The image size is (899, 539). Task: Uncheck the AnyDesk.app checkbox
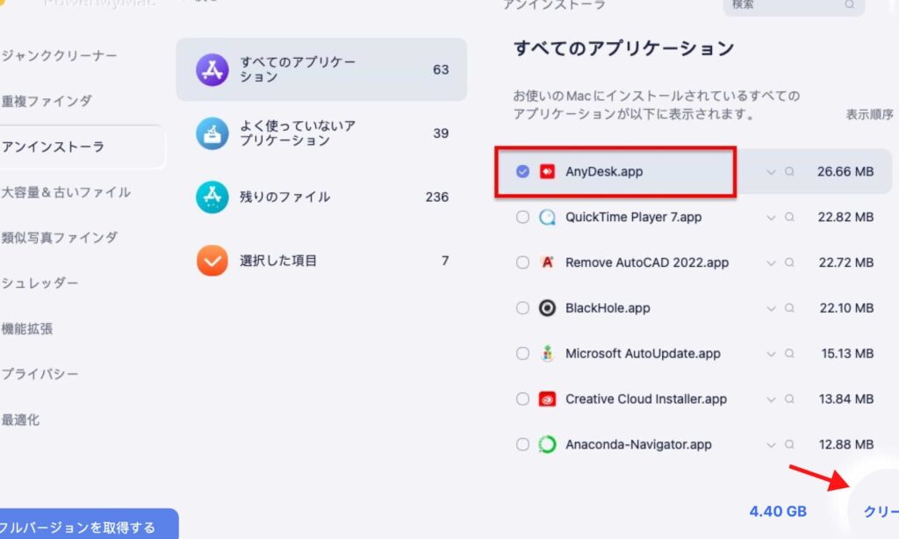[x=522, y=171]
